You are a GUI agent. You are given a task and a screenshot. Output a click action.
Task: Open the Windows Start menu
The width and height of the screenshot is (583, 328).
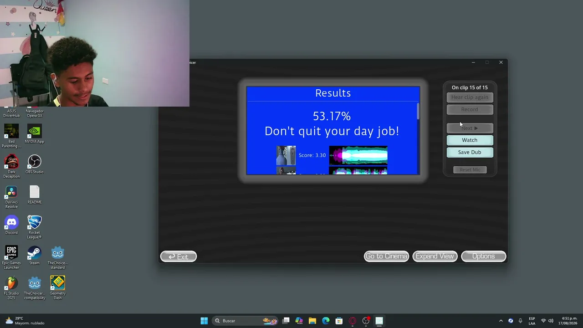pyautogui.click(x=204, y=321)
